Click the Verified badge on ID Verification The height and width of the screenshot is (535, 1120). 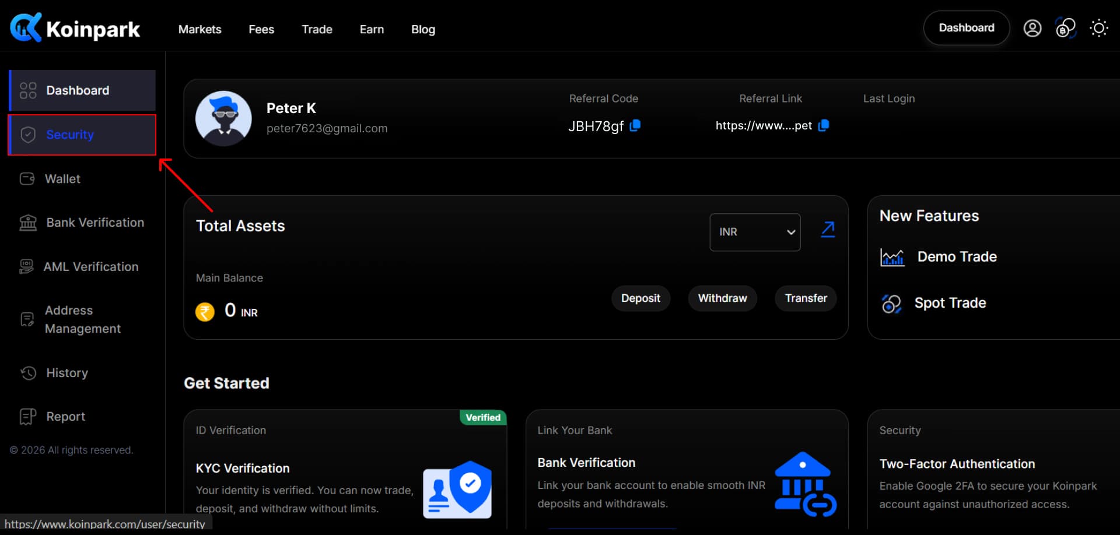483,417
